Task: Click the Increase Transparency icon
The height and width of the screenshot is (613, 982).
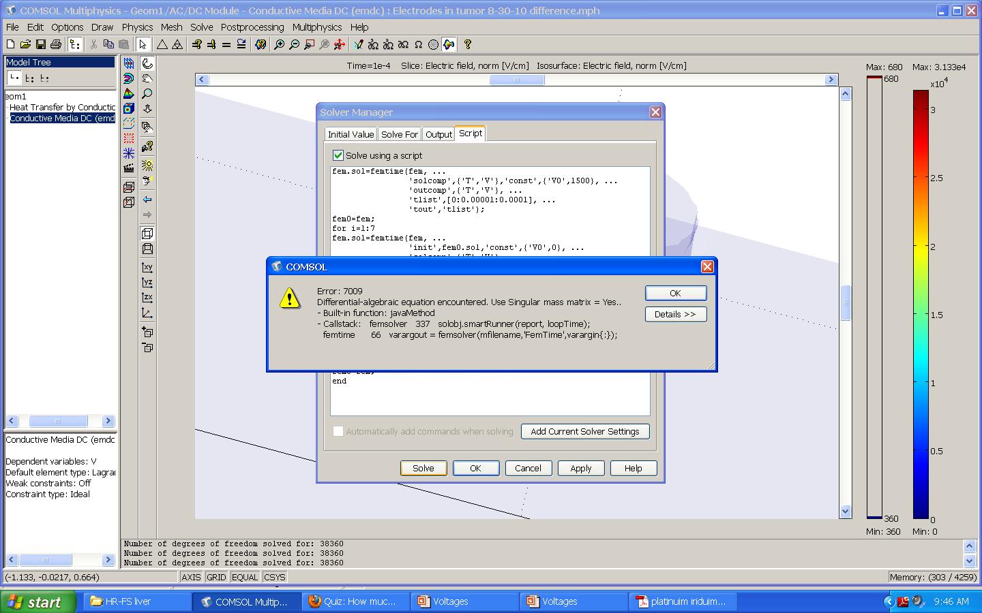Action: point(147,332)
